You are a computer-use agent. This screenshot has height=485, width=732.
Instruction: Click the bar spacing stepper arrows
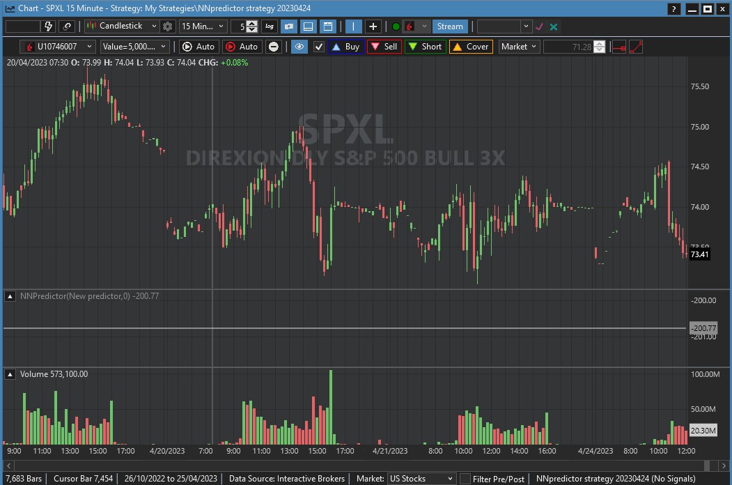coord(251,26)
